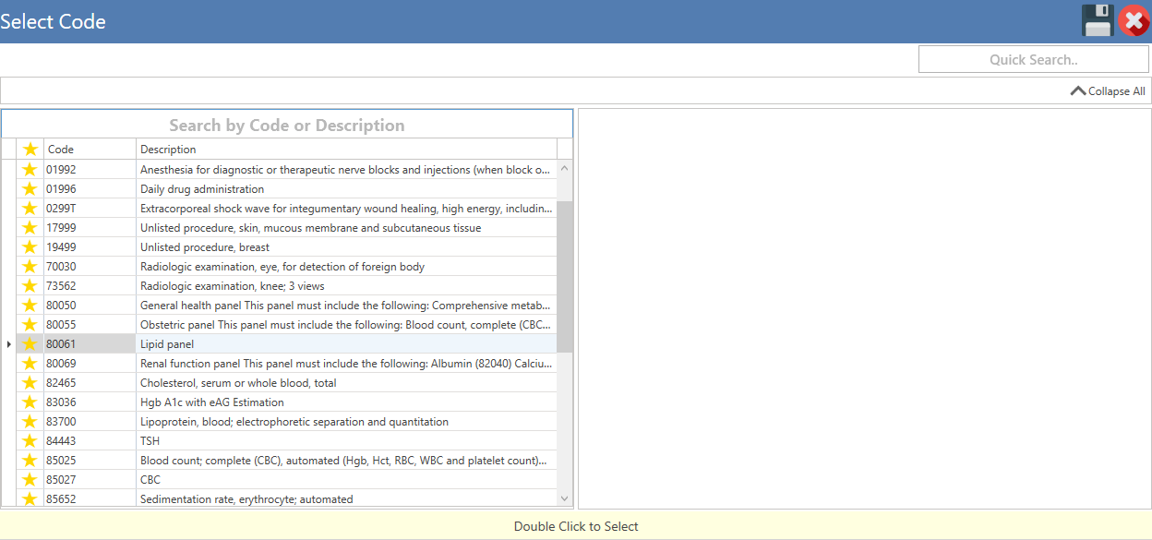Click code cell 17999

pyautogui.click(x=90, y=228)
